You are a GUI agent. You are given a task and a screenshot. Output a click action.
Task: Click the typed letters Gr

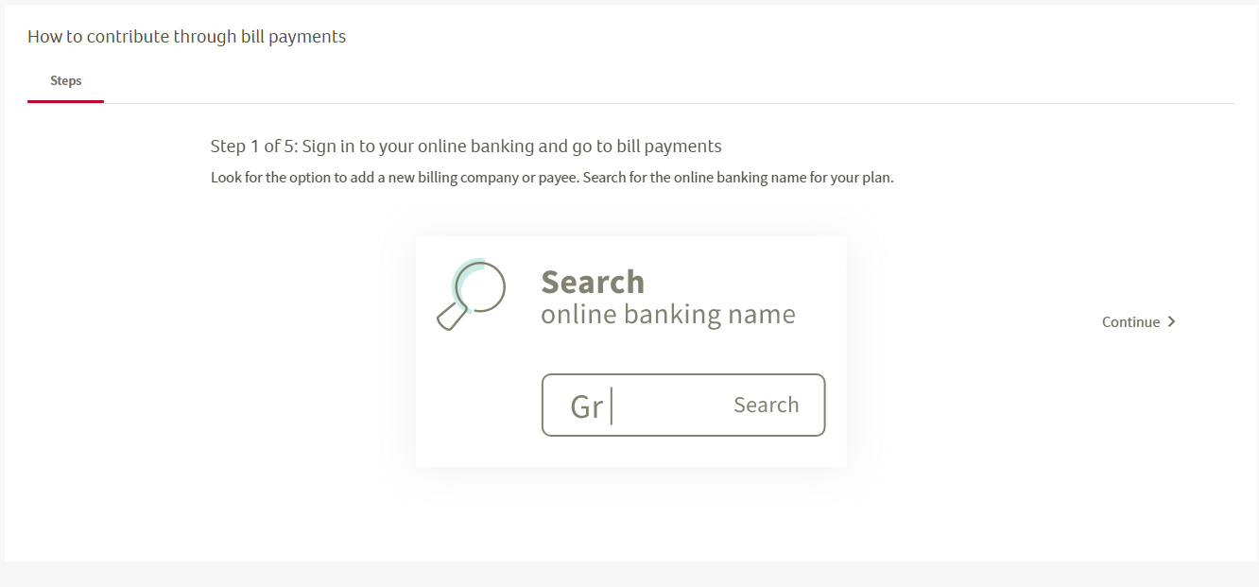(x=586, y=406)
